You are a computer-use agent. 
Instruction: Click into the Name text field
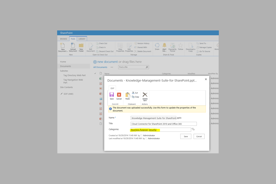click(153, 118)
